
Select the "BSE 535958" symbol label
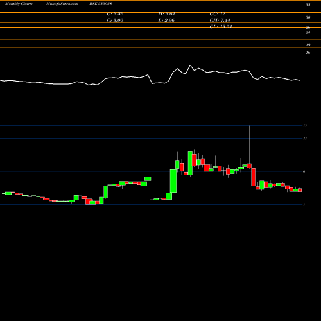[x=101, y=4]
